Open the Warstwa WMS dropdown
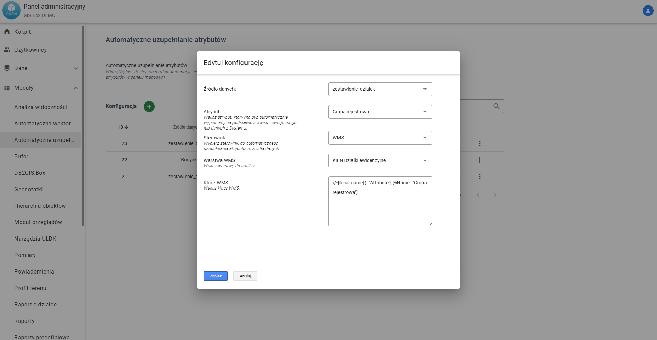Image resolution: width=657 pixels, height=340 pixels. point(380,160)
